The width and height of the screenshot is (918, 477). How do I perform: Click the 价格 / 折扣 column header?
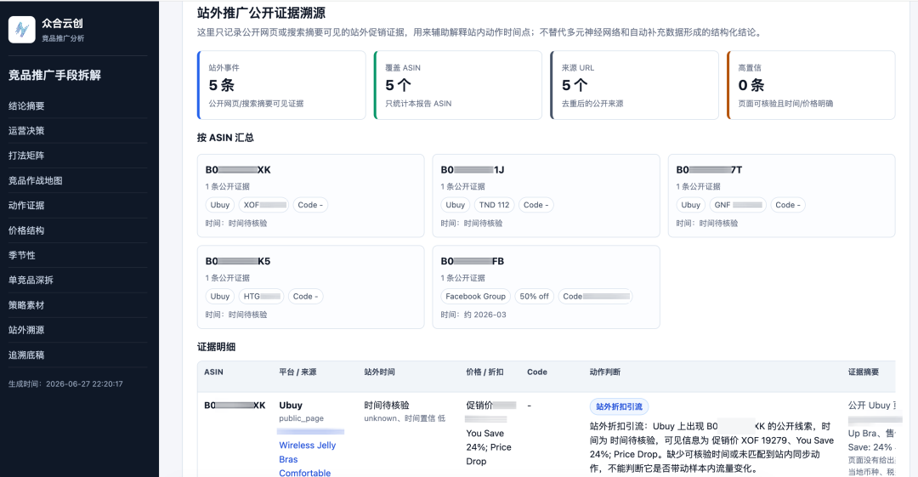click(x=484, y=372)
